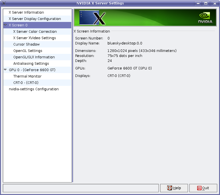
Task: Click the Help button
Action: pyautogui.click(x=174, y=188)
